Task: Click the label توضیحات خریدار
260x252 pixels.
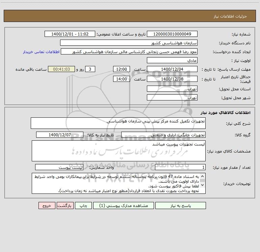Action: coord(237,184)
